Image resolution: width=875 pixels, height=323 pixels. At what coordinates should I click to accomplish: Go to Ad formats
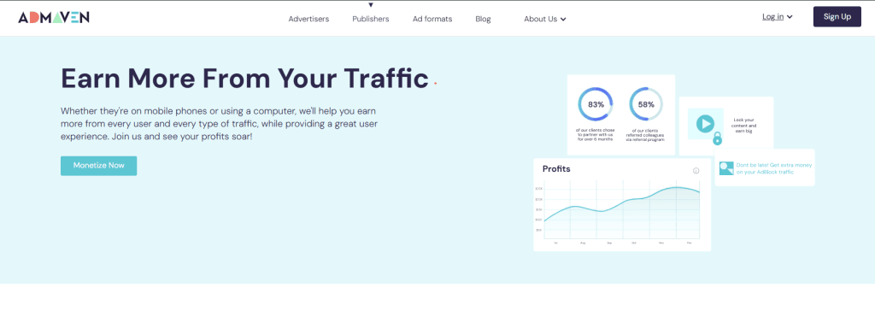pyautogui.click(x=432, y=19)
